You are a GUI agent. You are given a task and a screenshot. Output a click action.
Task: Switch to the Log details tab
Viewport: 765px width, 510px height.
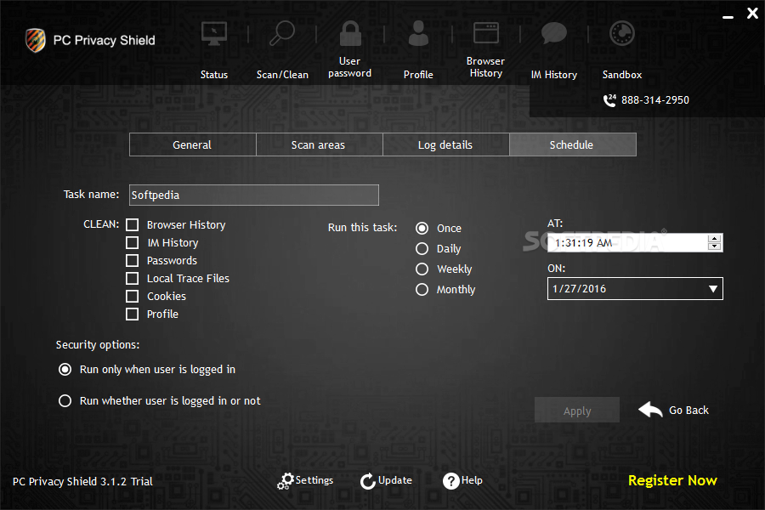tap(446, 145)
